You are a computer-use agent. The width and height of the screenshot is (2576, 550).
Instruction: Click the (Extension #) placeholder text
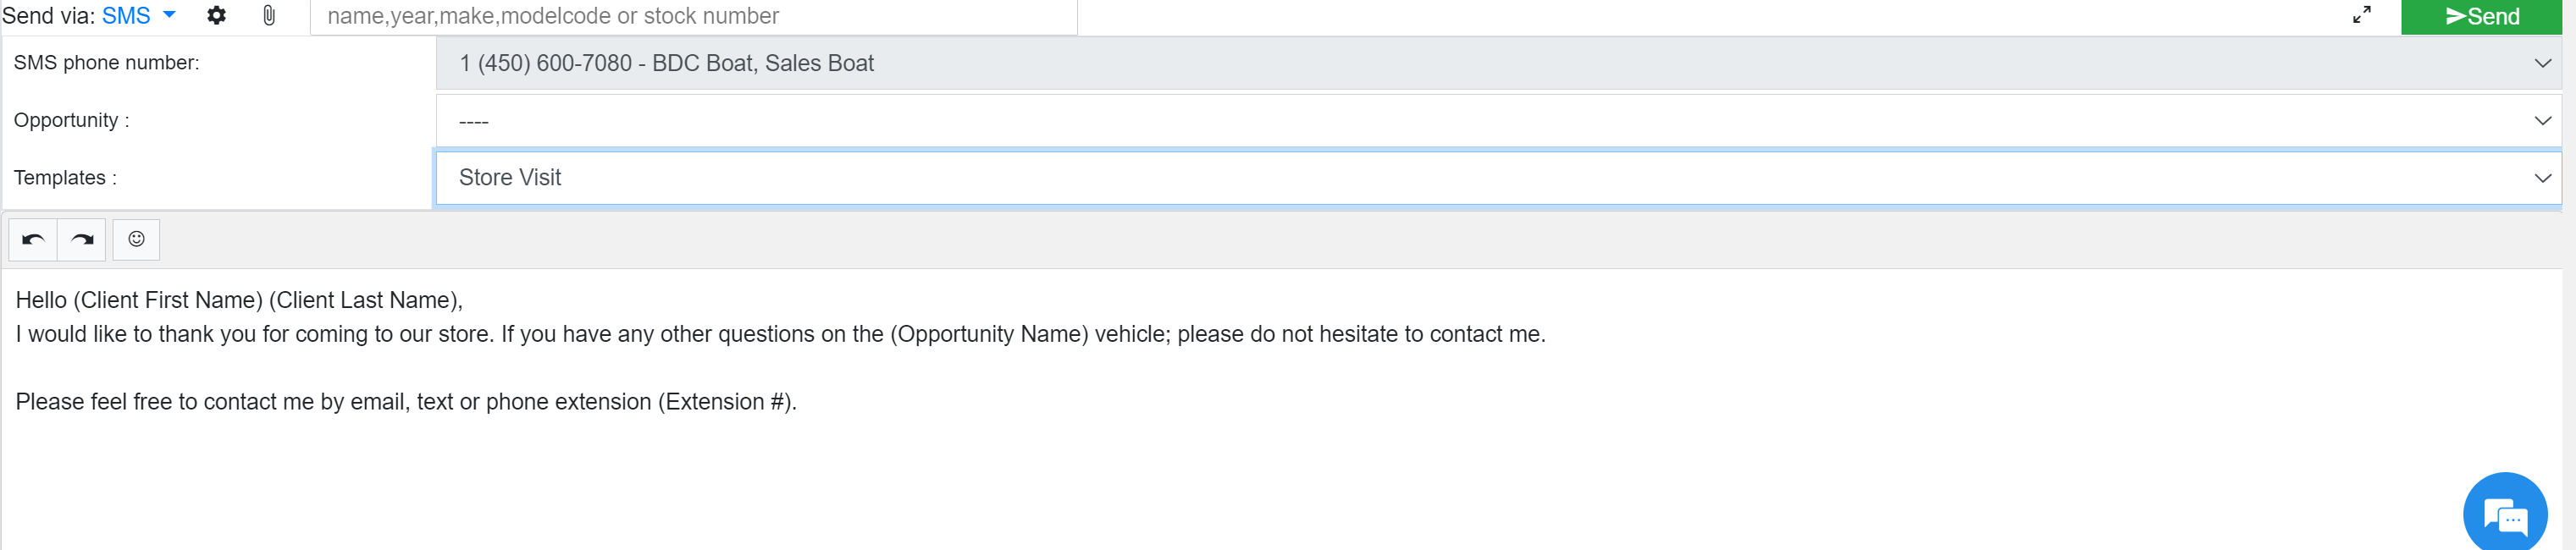tap(724, 402)
